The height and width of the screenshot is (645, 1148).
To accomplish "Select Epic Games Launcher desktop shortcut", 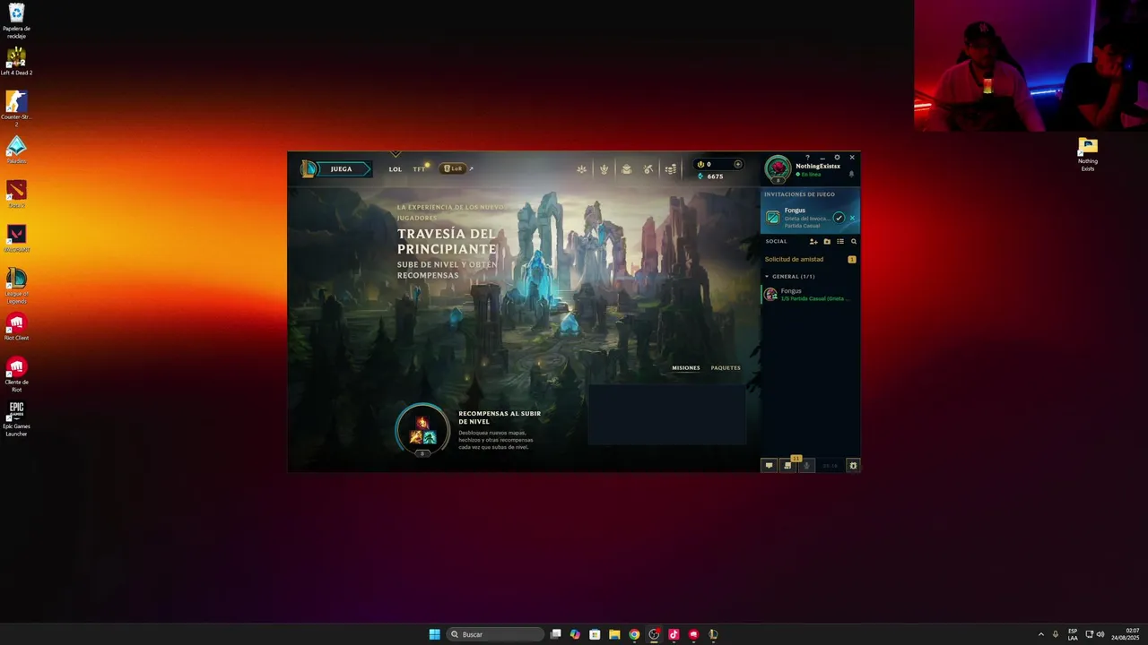I will [x=16, y=419].
